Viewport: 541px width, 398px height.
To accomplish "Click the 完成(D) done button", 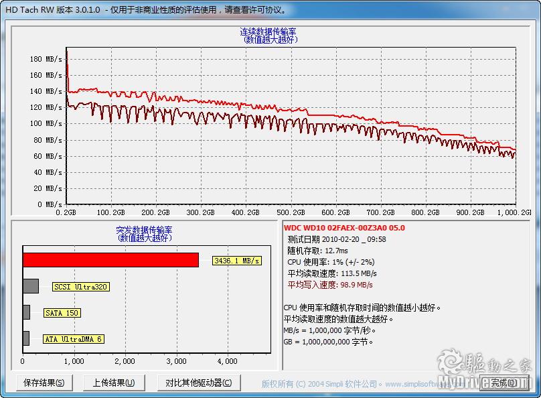I will pyautogui.click(x=504, y=383).
